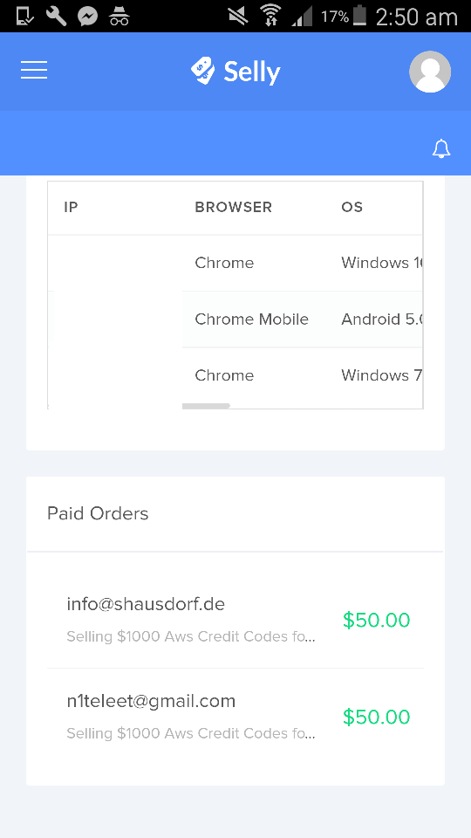Open notifications bell icon

point(441,149)
